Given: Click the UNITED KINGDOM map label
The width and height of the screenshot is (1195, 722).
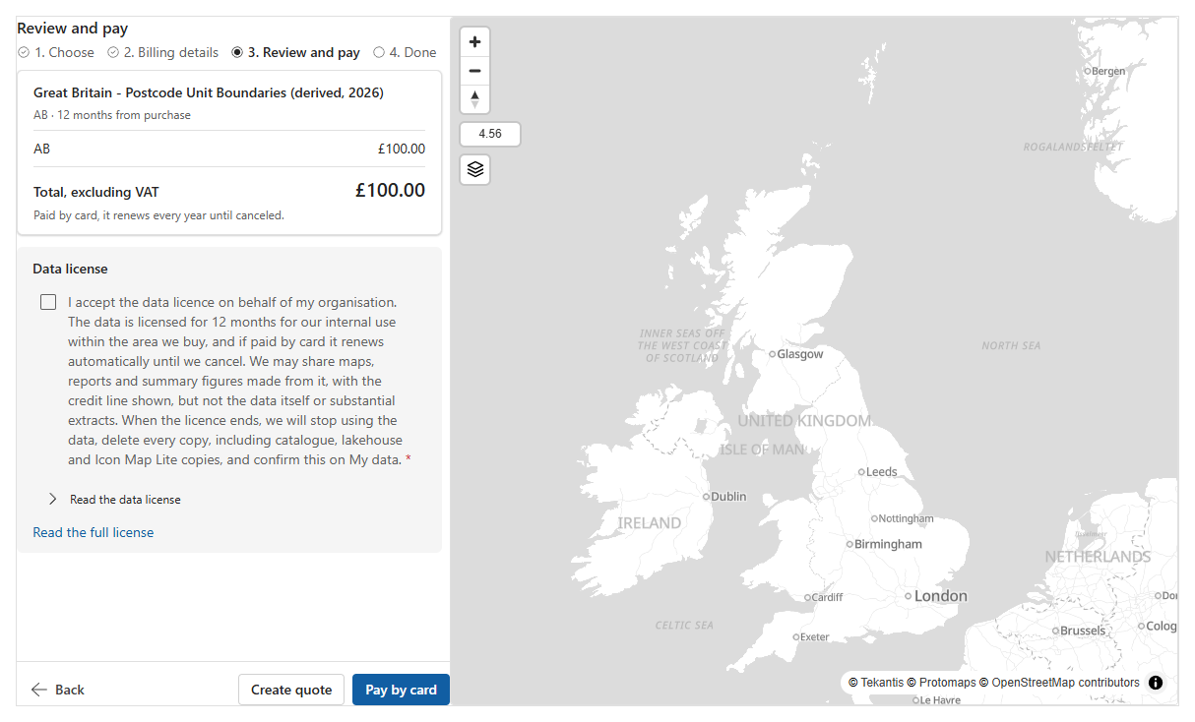Looking at the screenshot, I should click(804, 421).
